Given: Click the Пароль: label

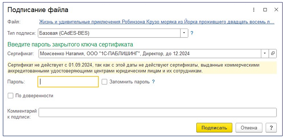Looking at the screenshot, I should coord(16,82).
